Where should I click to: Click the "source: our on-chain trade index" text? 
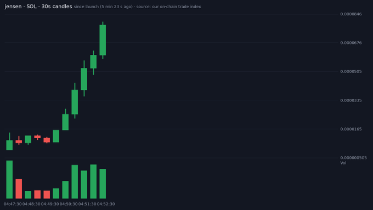coord(168,7)
